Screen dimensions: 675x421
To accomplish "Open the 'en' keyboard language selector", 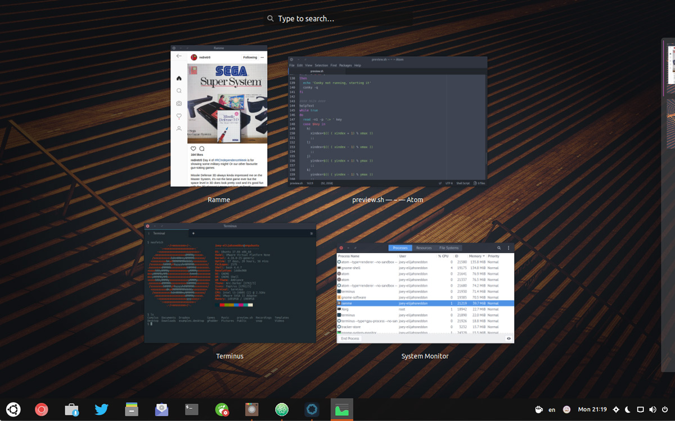I will click(552, 410).
